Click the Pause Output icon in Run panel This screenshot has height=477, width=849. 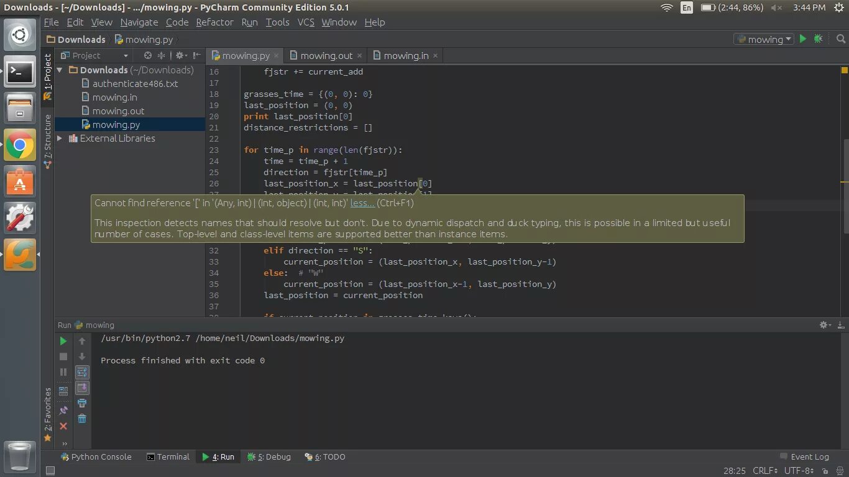(x=63, y=372)
